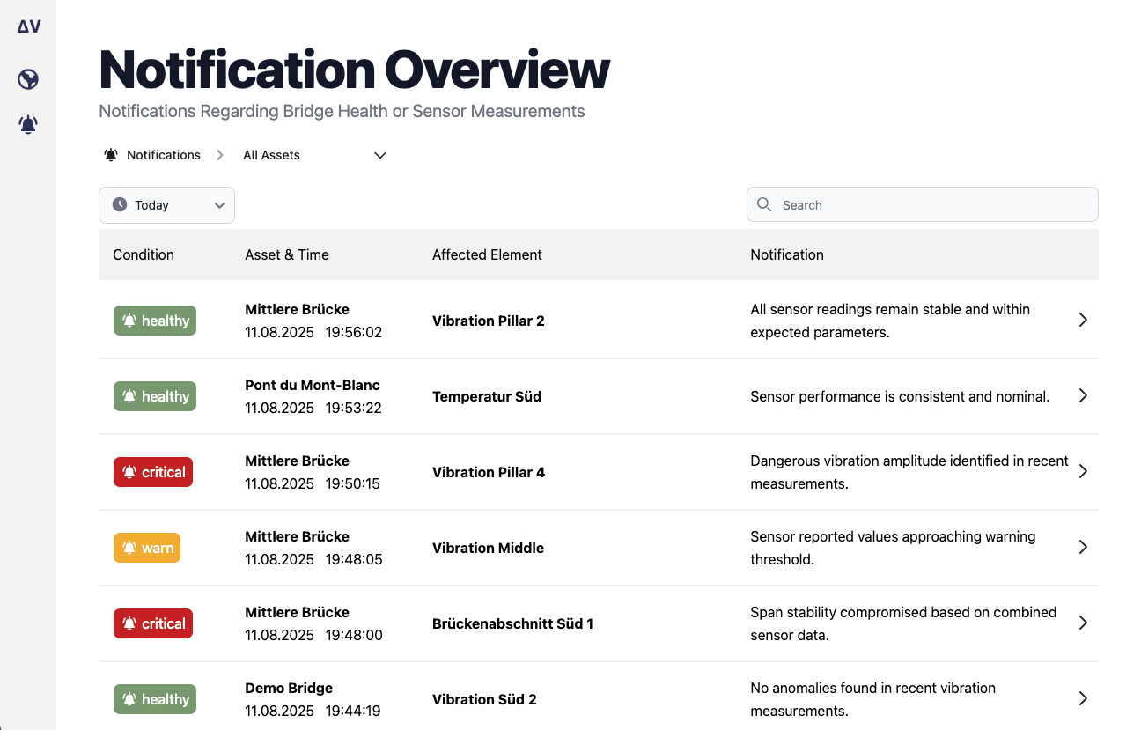Open the globe map view in sidebar
Screen dimensions: 1141x730
coord(28,80)
